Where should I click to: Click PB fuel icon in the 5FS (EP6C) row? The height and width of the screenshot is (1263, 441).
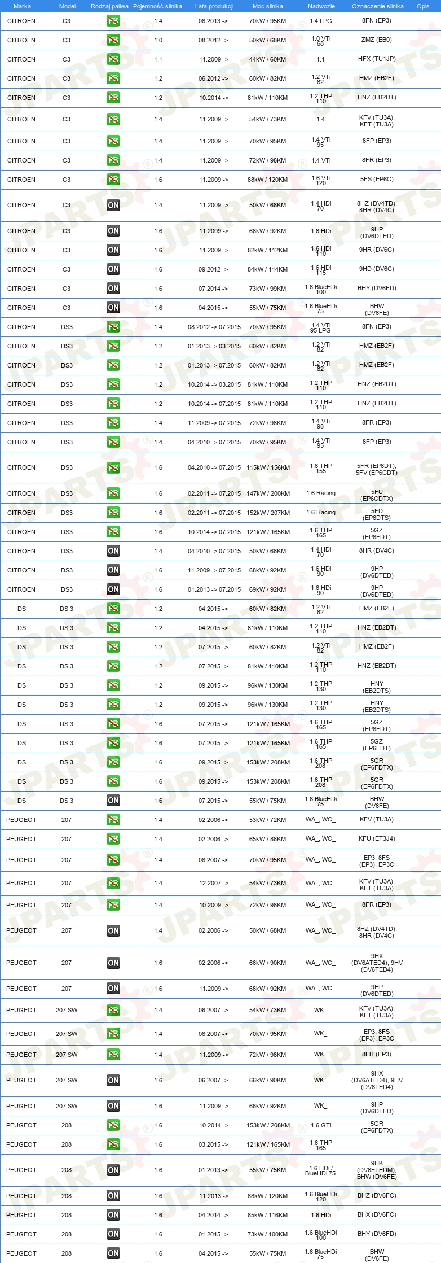pyautogui.click(x=113, y=180)
